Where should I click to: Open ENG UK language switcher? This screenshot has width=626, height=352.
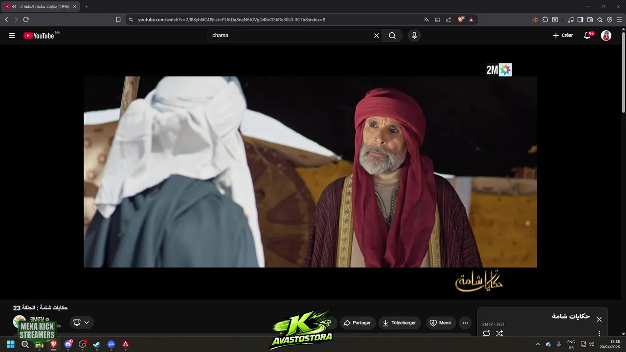[x=571, y=344]
